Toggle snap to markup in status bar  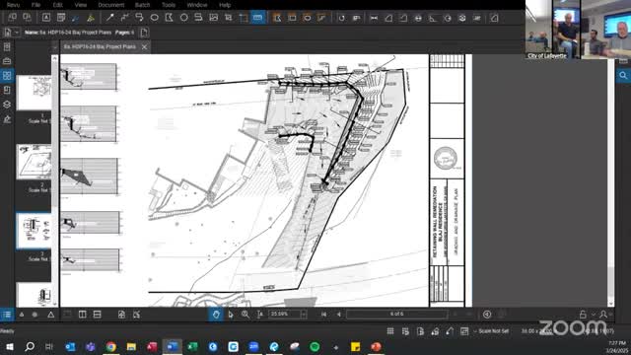click(435, 331)
